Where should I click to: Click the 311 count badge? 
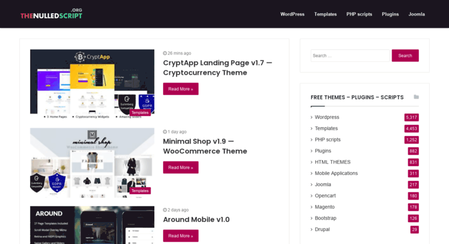413,174
